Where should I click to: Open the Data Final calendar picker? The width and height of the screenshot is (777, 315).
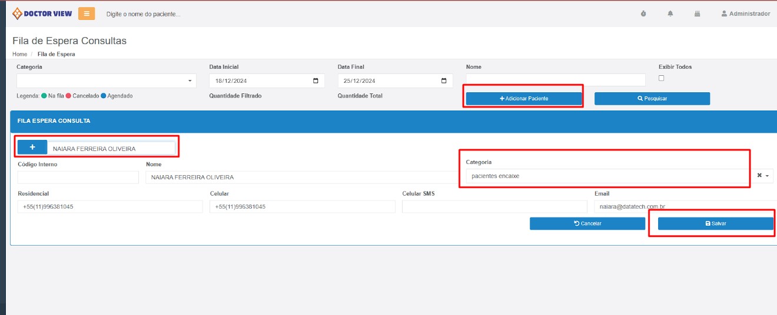pyautogui.click(x=444, y=81)
